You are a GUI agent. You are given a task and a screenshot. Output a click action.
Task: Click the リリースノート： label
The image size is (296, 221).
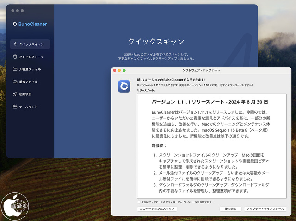click(x=146, y=90)
